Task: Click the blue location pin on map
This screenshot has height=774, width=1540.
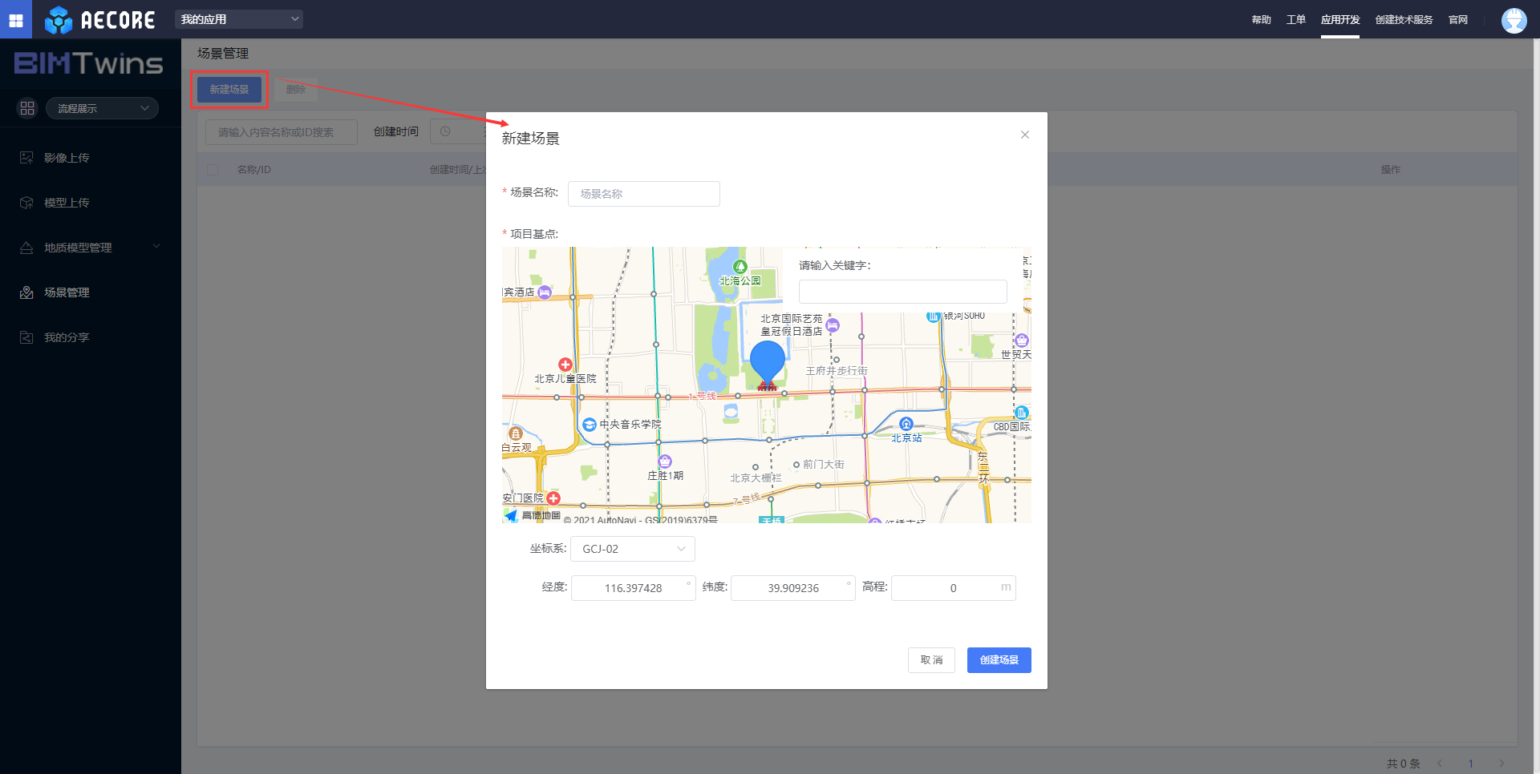Action: [x=767, y=361]
